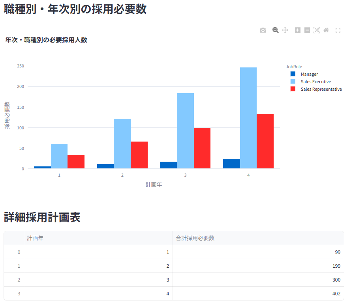Select the Manager bar for year 1
The width and height of the screenshot is (353, 306).
[x=42, y=167]
